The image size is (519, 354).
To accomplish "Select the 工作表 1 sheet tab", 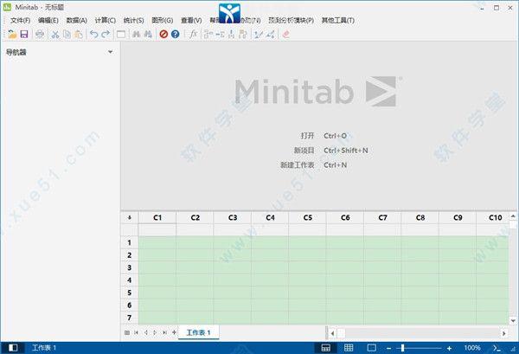I will (x=199, y=332).
